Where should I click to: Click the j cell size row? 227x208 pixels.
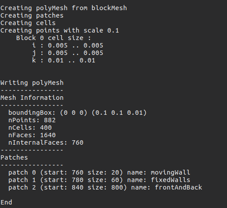coord(68,53)
